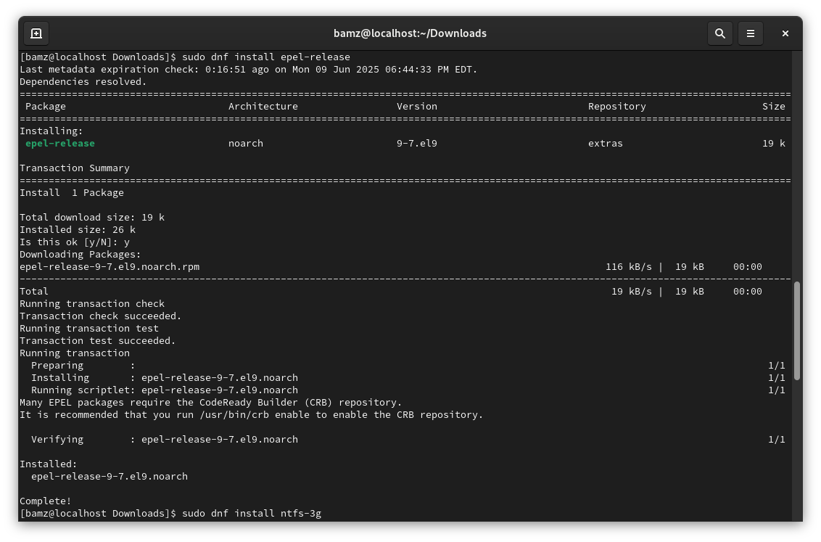Open the hamburger main menu
Viewport: 821px width, 542px height.
point(751,33)
